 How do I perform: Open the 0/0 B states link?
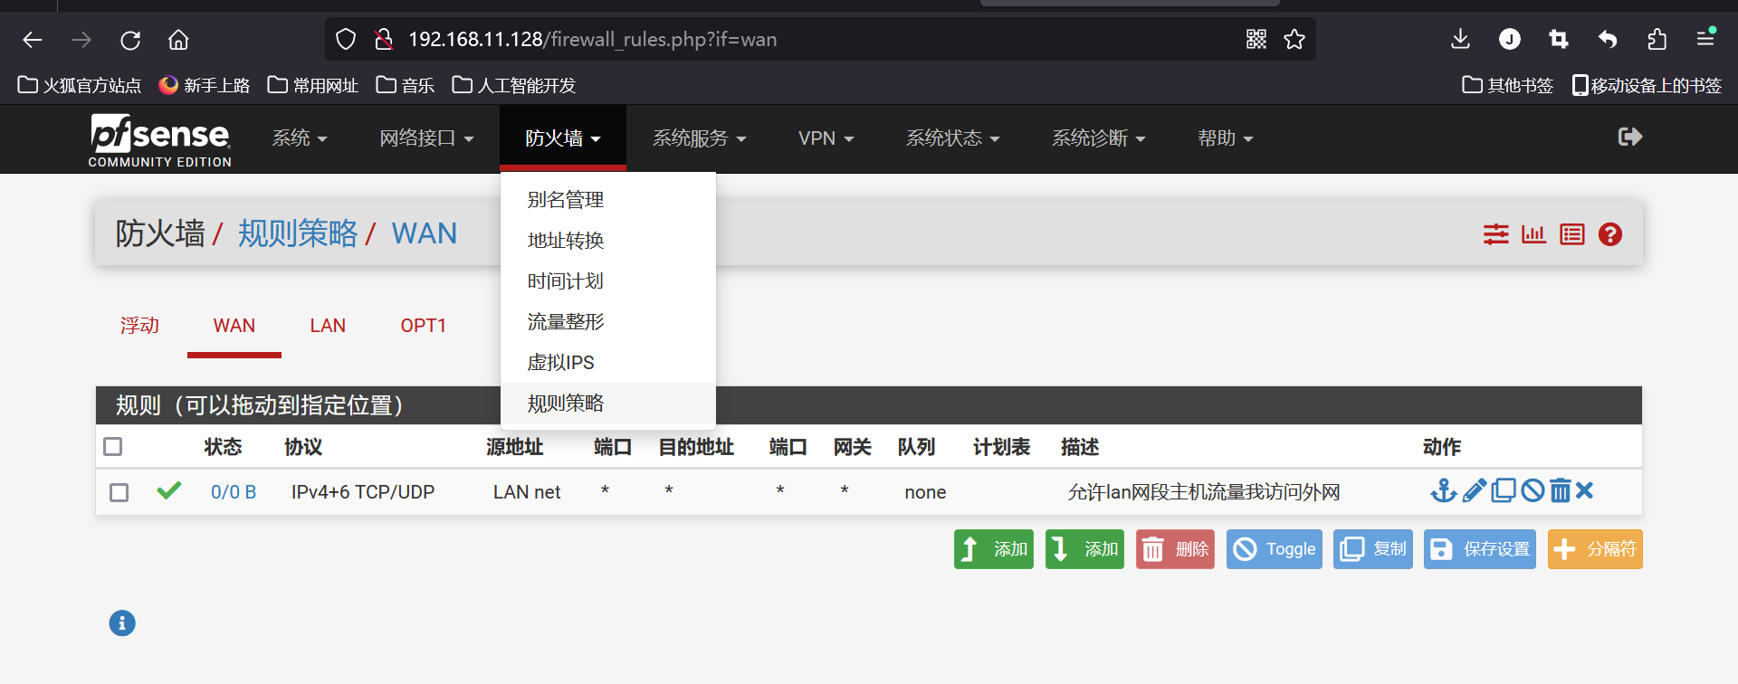point(234,492)
